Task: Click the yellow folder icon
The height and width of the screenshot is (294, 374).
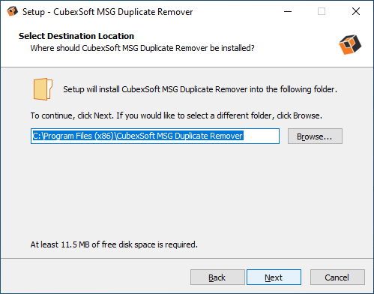Action: click(x=43, y=89)
